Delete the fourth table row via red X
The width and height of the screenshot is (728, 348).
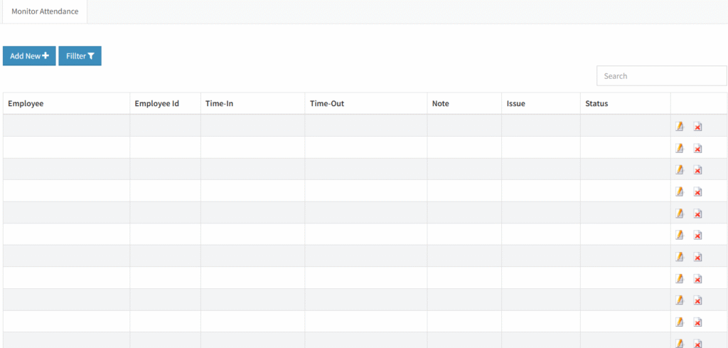click(x=697, y=191)
